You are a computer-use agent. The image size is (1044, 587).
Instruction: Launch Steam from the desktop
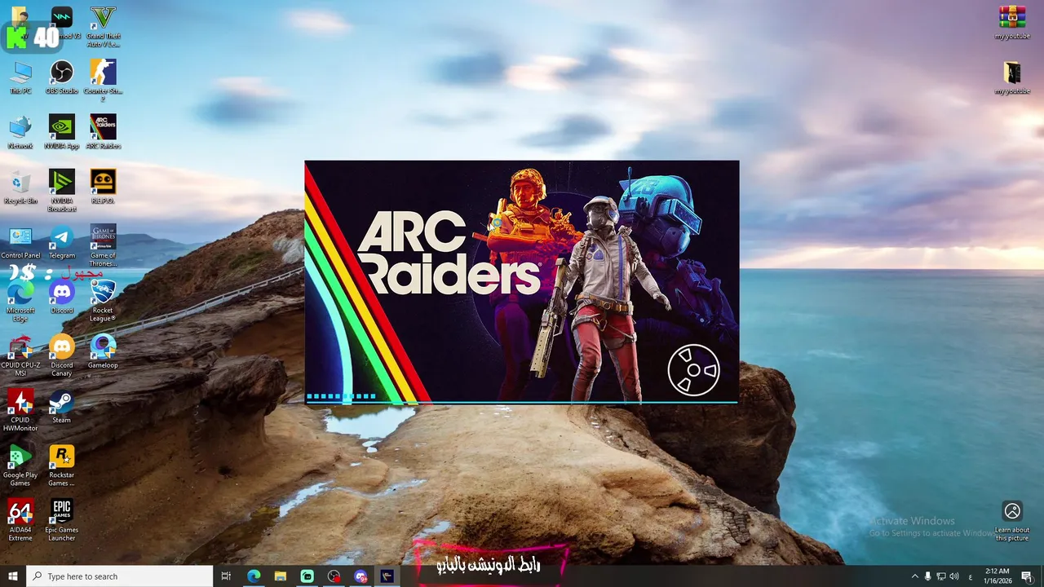[x=62, y=406]
